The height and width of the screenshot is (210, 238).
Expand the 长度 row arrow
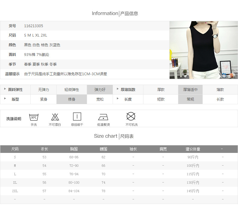tap(117, 99)
